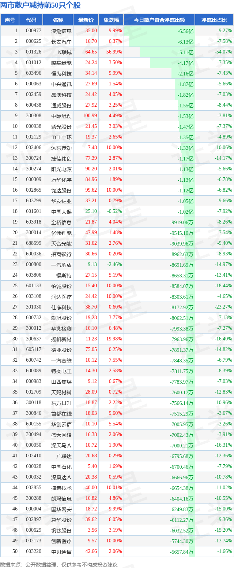Click the net outflow value -1.82亿

185,95
